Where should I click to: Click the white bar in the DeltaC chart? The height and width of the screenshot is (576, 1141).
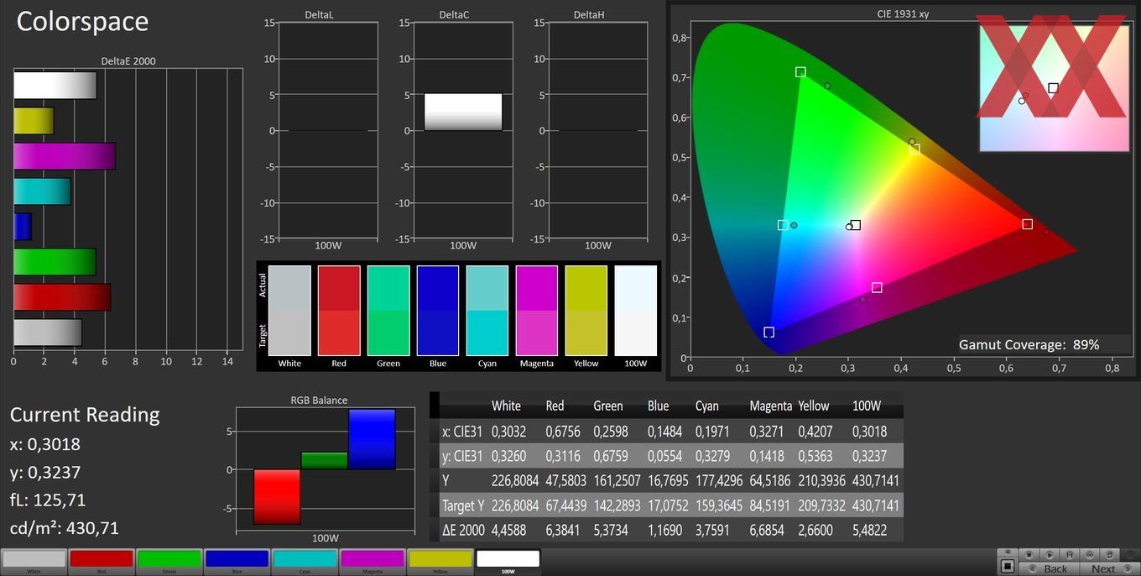[463, 112]
